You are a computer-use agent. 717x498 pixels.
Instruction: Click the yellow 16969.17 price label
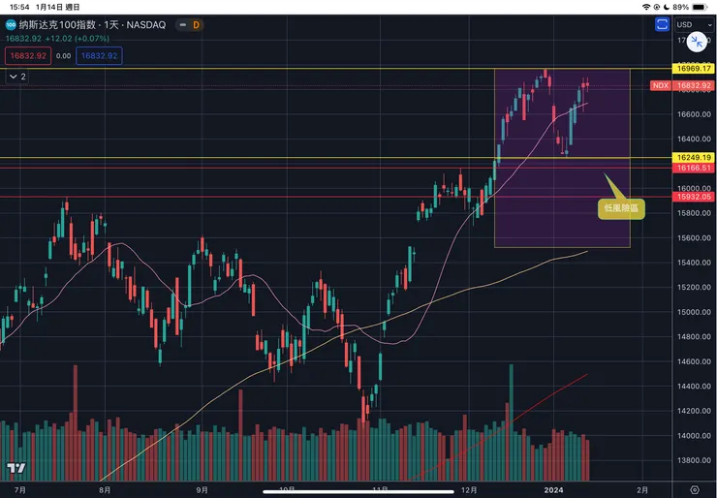pyautogui.click(x=694, y=69)
